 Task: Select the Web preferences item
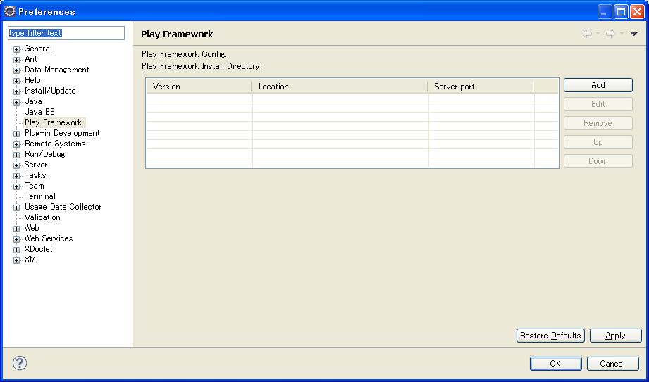[x=32, y=228]
